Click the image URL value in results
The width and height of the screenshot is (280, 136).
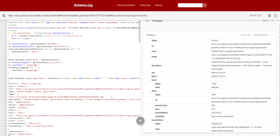(x=242, y=56)
